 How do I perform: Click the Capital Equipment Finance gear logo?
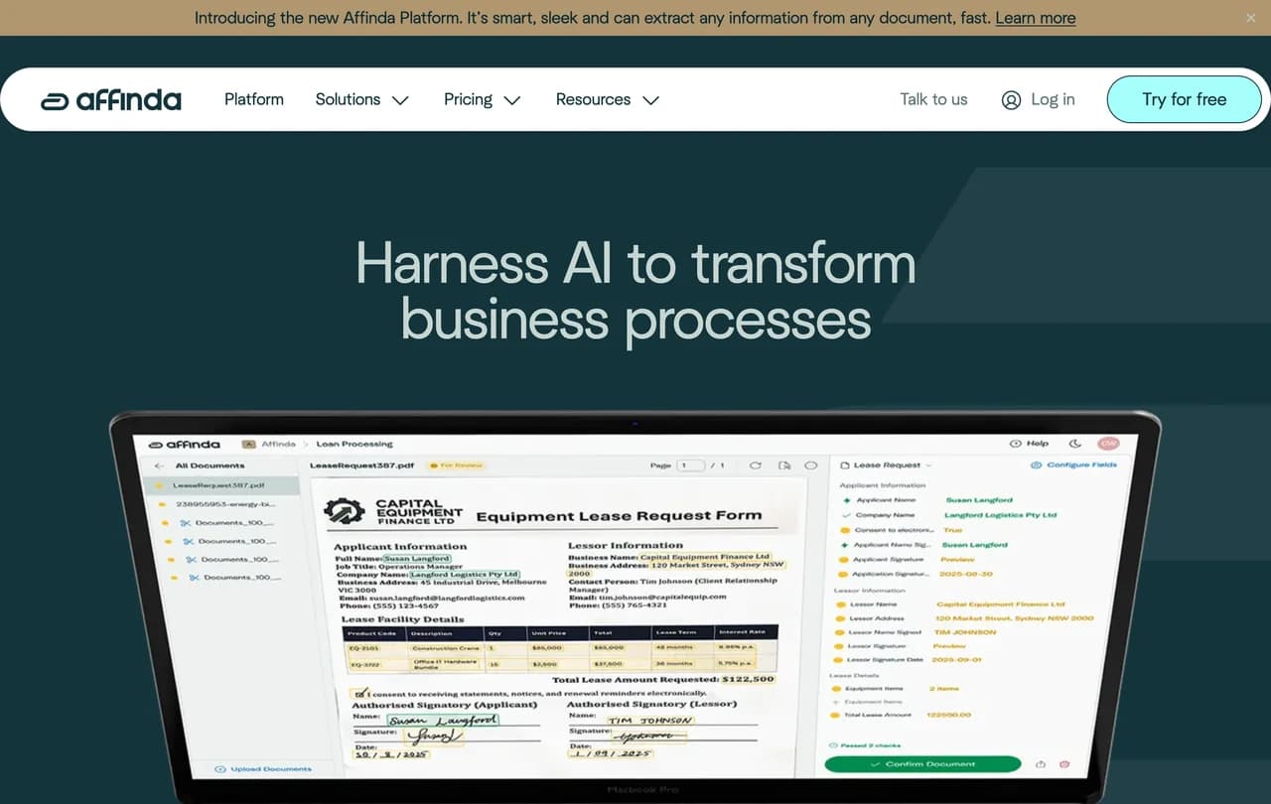click(x=345, y=513)
